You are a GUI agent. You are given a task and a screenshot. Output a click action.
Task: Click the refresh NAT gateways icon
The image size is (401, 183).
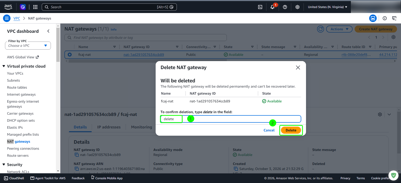pos(321,29)
